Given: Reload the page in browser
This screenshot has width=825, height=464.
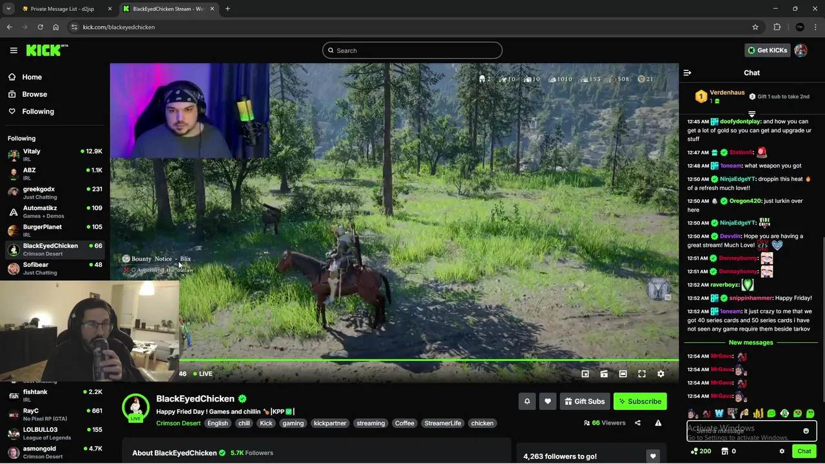Looking at the screenshot, I should click(x=40, y=27).
